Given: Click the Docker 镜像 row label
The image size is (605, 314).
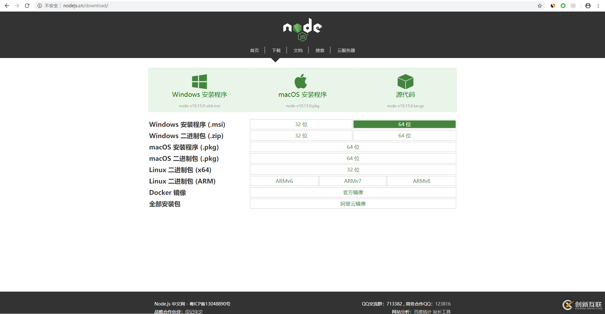Looking at the screenshot, I should point(168,193).
